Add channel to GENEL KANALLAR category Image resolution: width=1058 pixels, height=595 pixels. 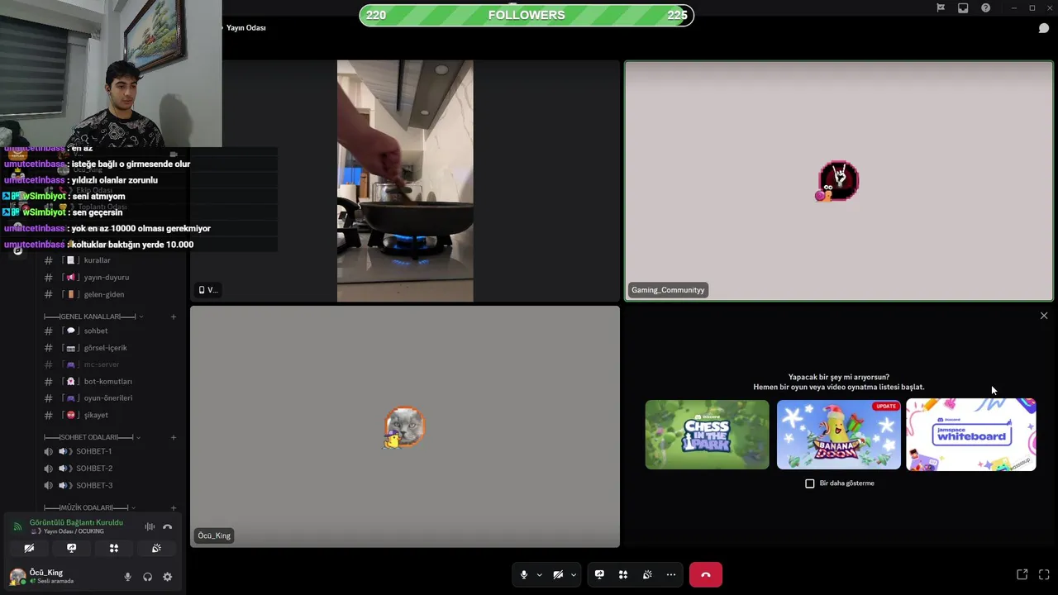tap(173, 317)
